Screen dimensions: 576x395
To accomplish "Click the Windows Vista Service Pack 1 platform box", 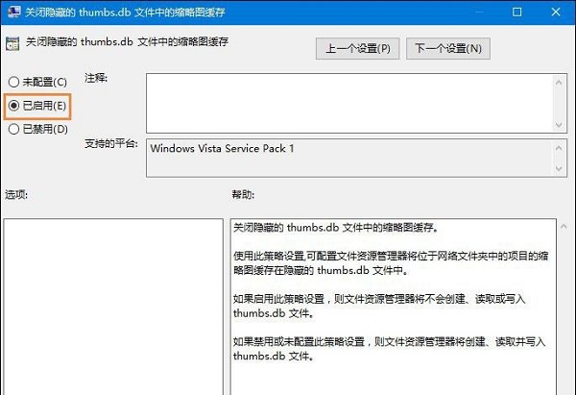I will pos(349,158).
